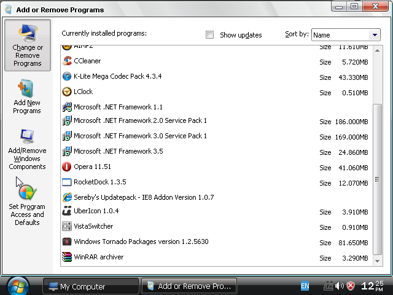This screenshot has height=295, width=393.
Task: Select Windows Tornado Packages version 1.2.5630
Action: coord(217,242)
